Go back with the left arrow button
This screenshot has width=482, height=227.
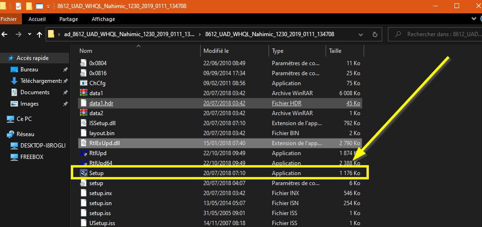click(x=4, y=34)
